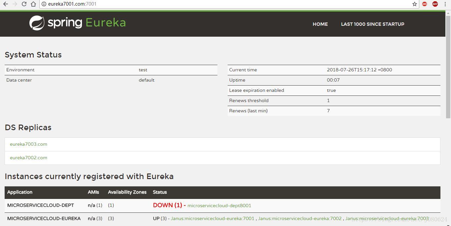The height and width of the screenshot is (226, 451).
Task: Open the Chrome three-dot menu
Action: 445,4
